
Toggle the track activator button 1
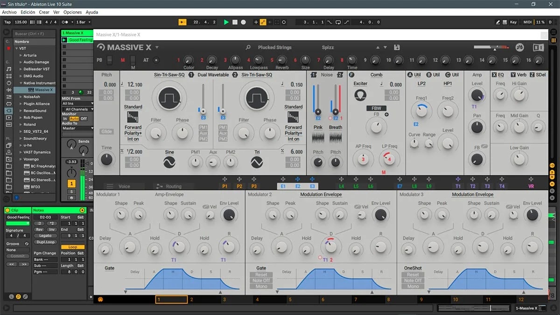(71, 184)
